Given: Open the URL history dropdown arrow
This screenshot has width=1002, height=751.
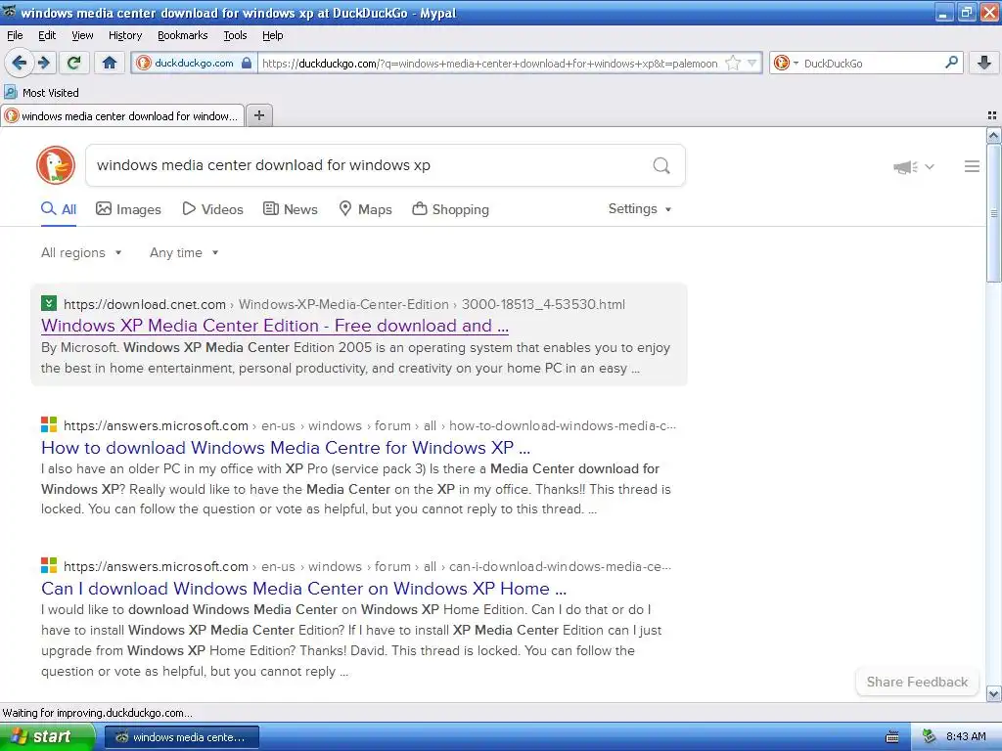Looking at the screenshot, I should pyautogui.click(x=752, y=63).
